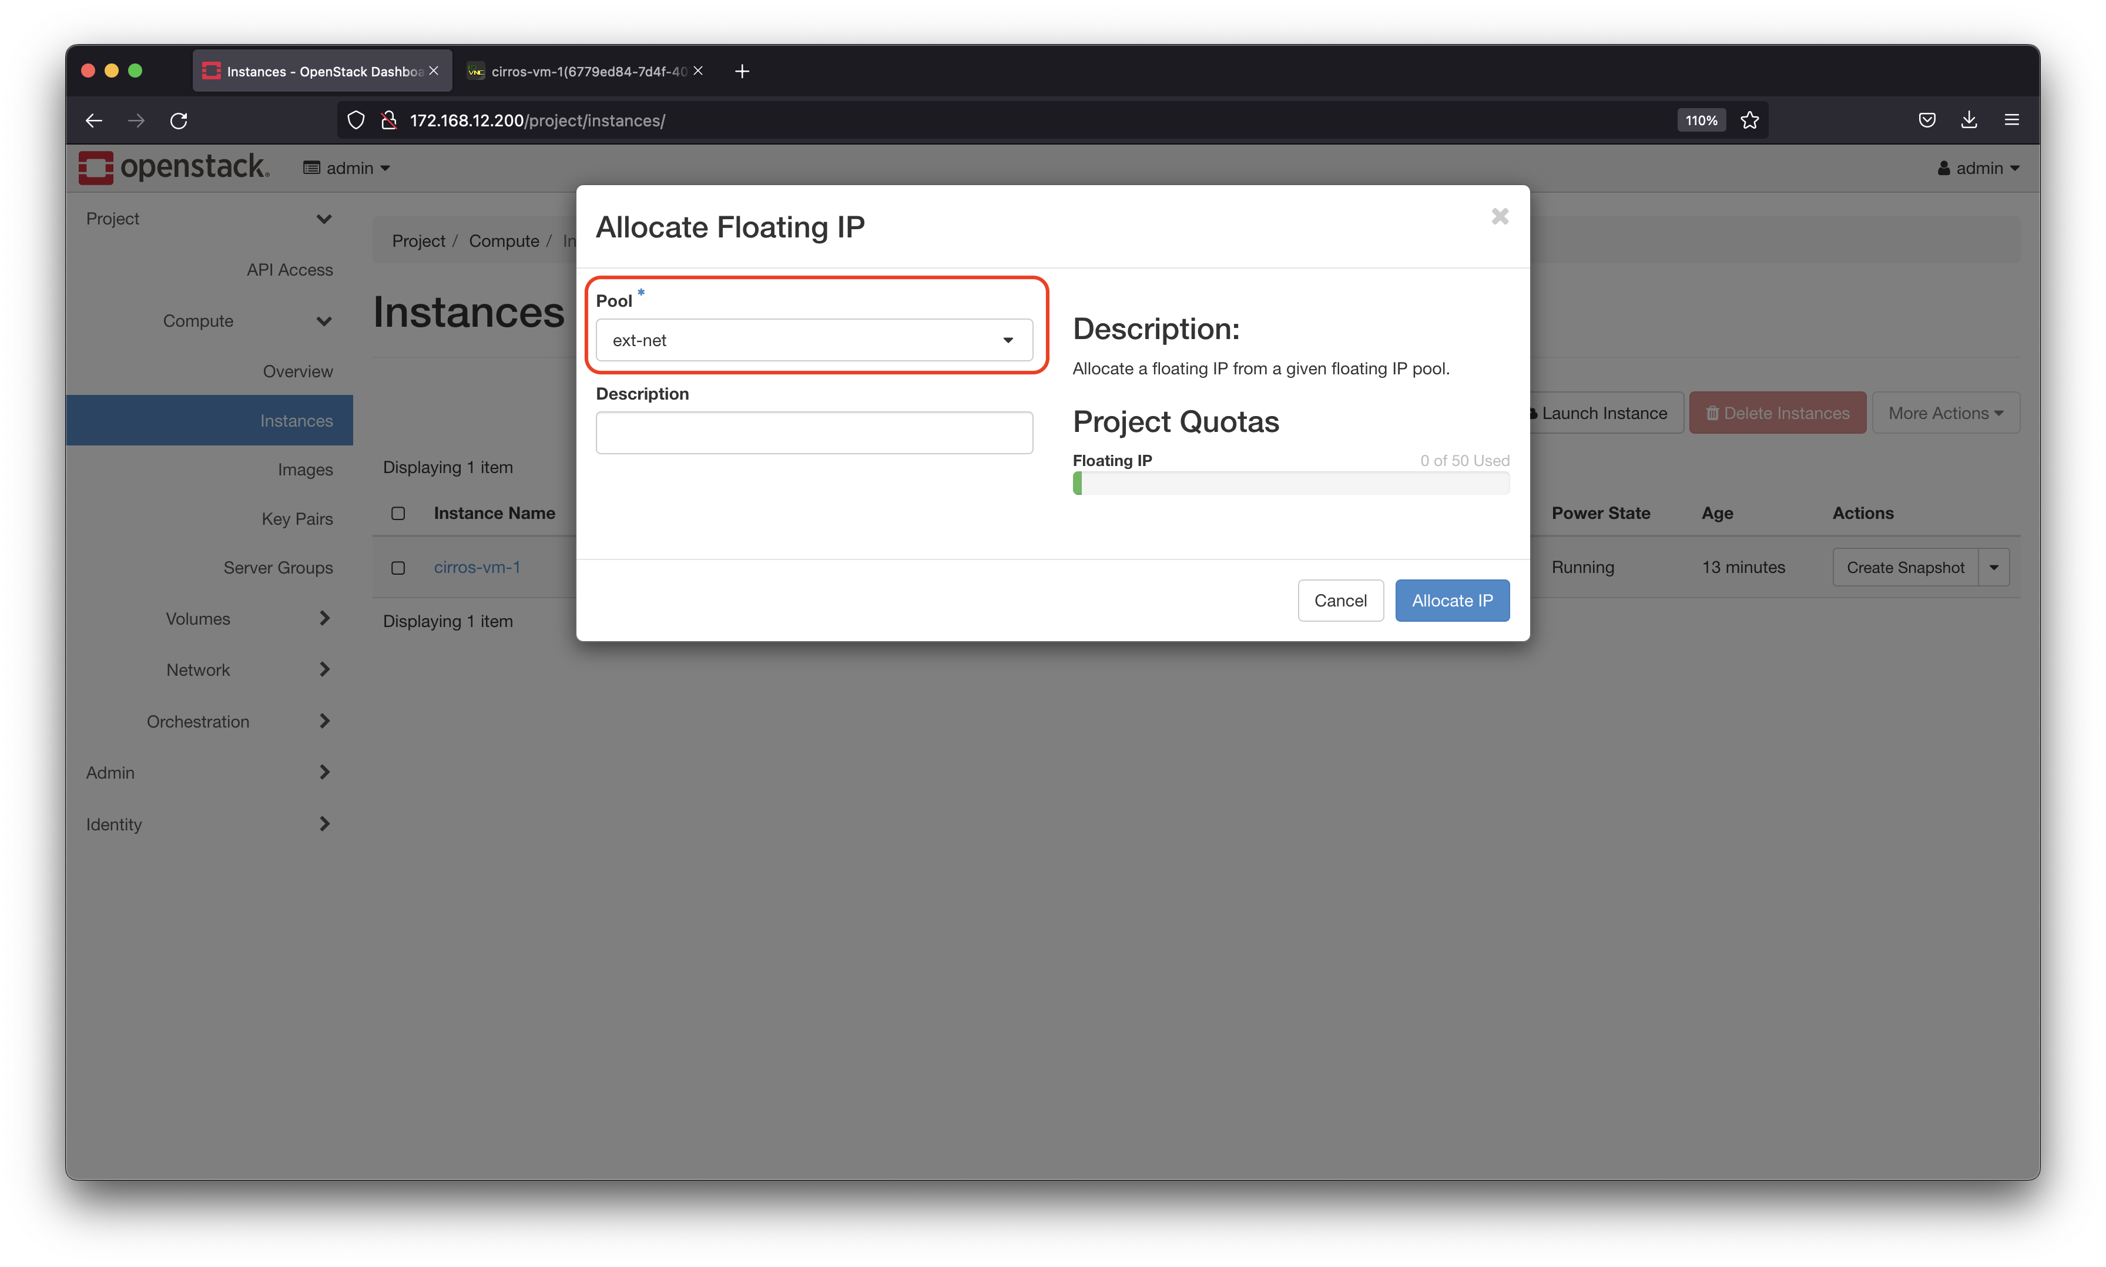Click the browser forward arrow
Image resolution: width=2106 pixels, height=1267 pixels.
(136, 120)
